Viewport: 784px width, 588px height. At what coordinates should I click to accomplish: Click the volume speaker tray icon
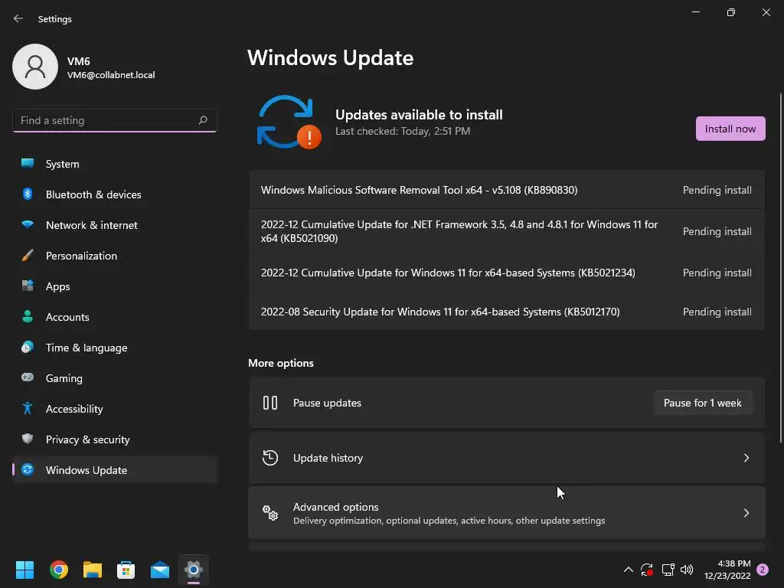pos(687,570)
